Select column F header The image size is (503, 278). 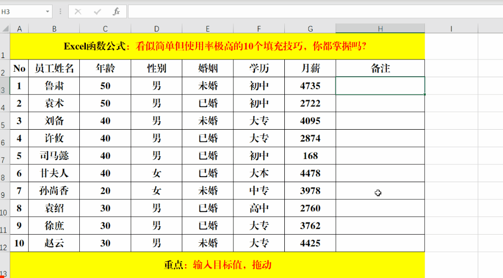(x=259, y=29)
